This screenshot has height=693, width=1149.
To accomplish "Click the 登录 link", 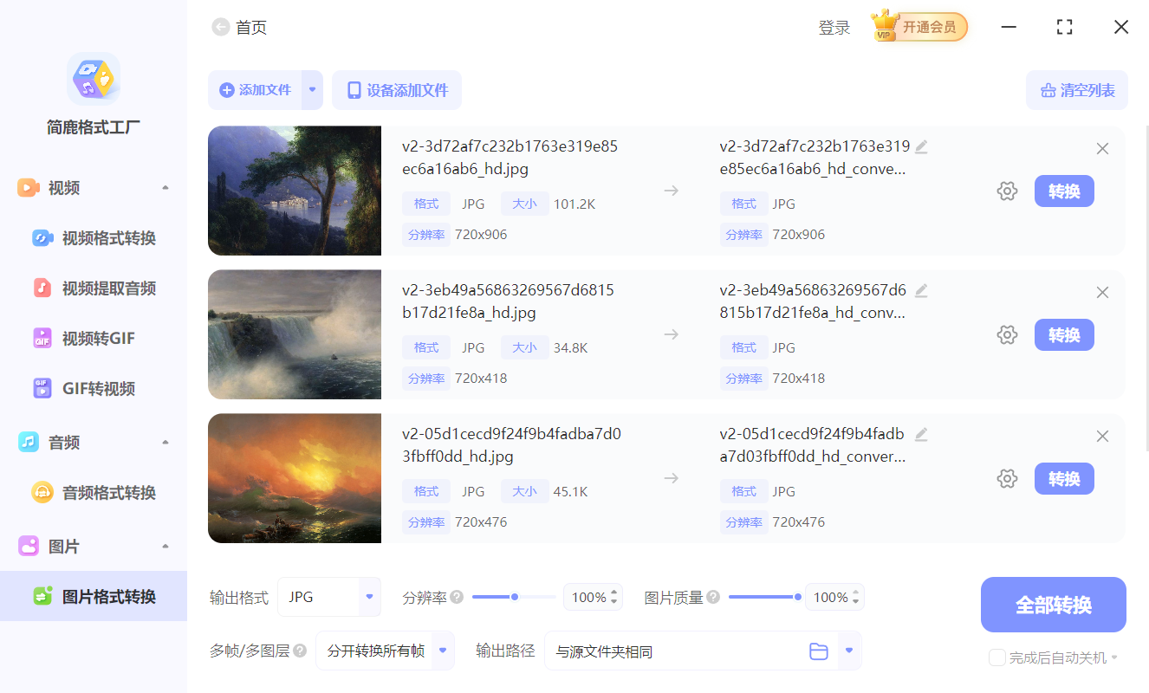I will coord(834,28).
